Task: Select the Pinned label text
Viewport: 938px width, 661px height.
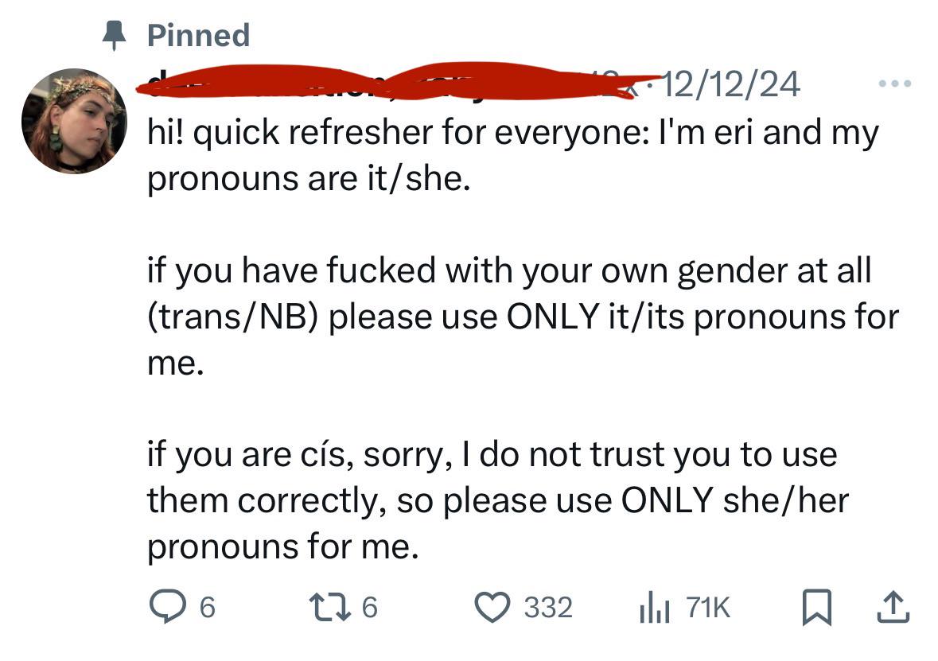Action: point(199,35)
